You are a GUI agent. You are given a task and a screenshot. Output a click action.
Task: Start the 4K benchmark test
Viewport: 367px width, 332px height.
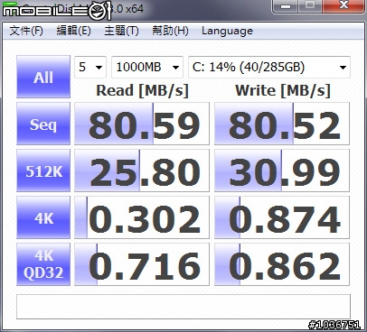43,217
